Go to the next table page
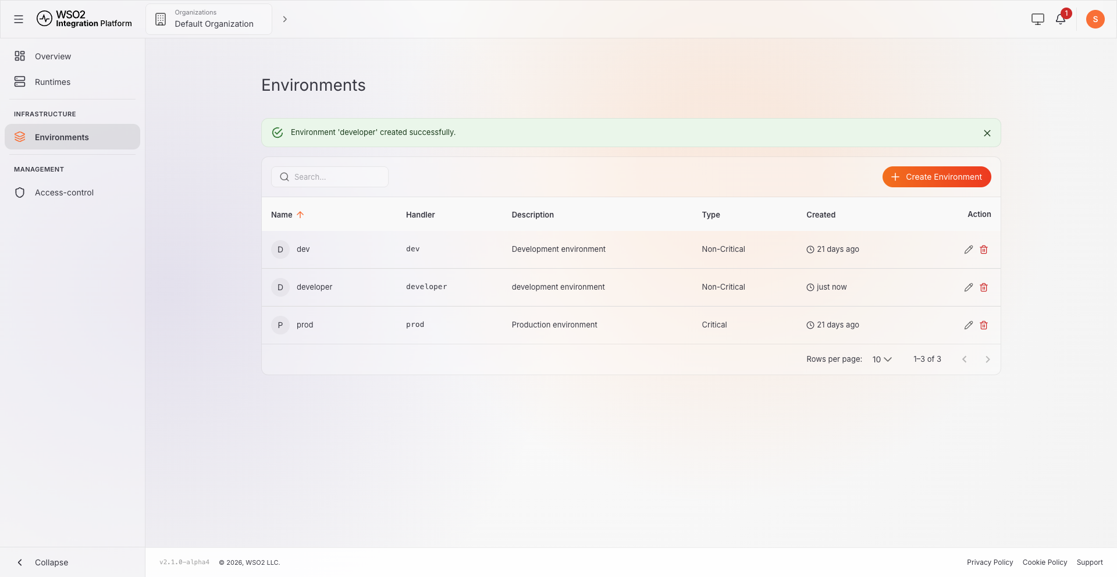The height and width of the screenshot is (577, 1117). pos(987,359)
